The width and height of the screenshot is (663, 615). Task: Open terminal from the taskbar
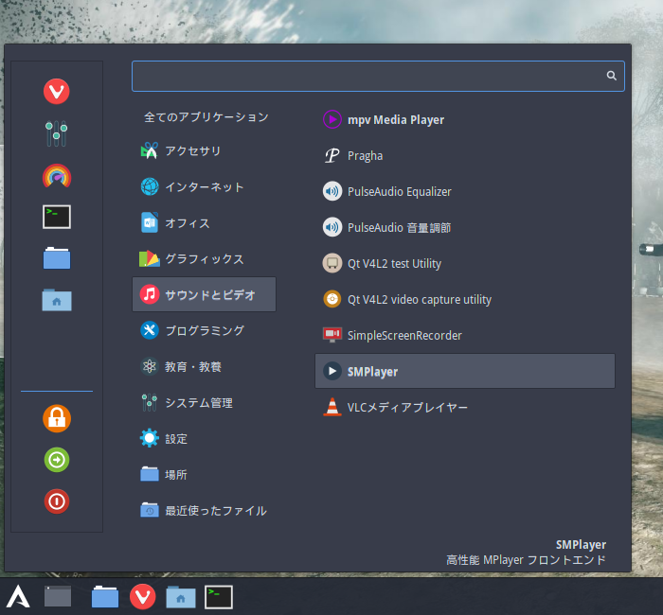pyautogui.click(x=219, y=597)
